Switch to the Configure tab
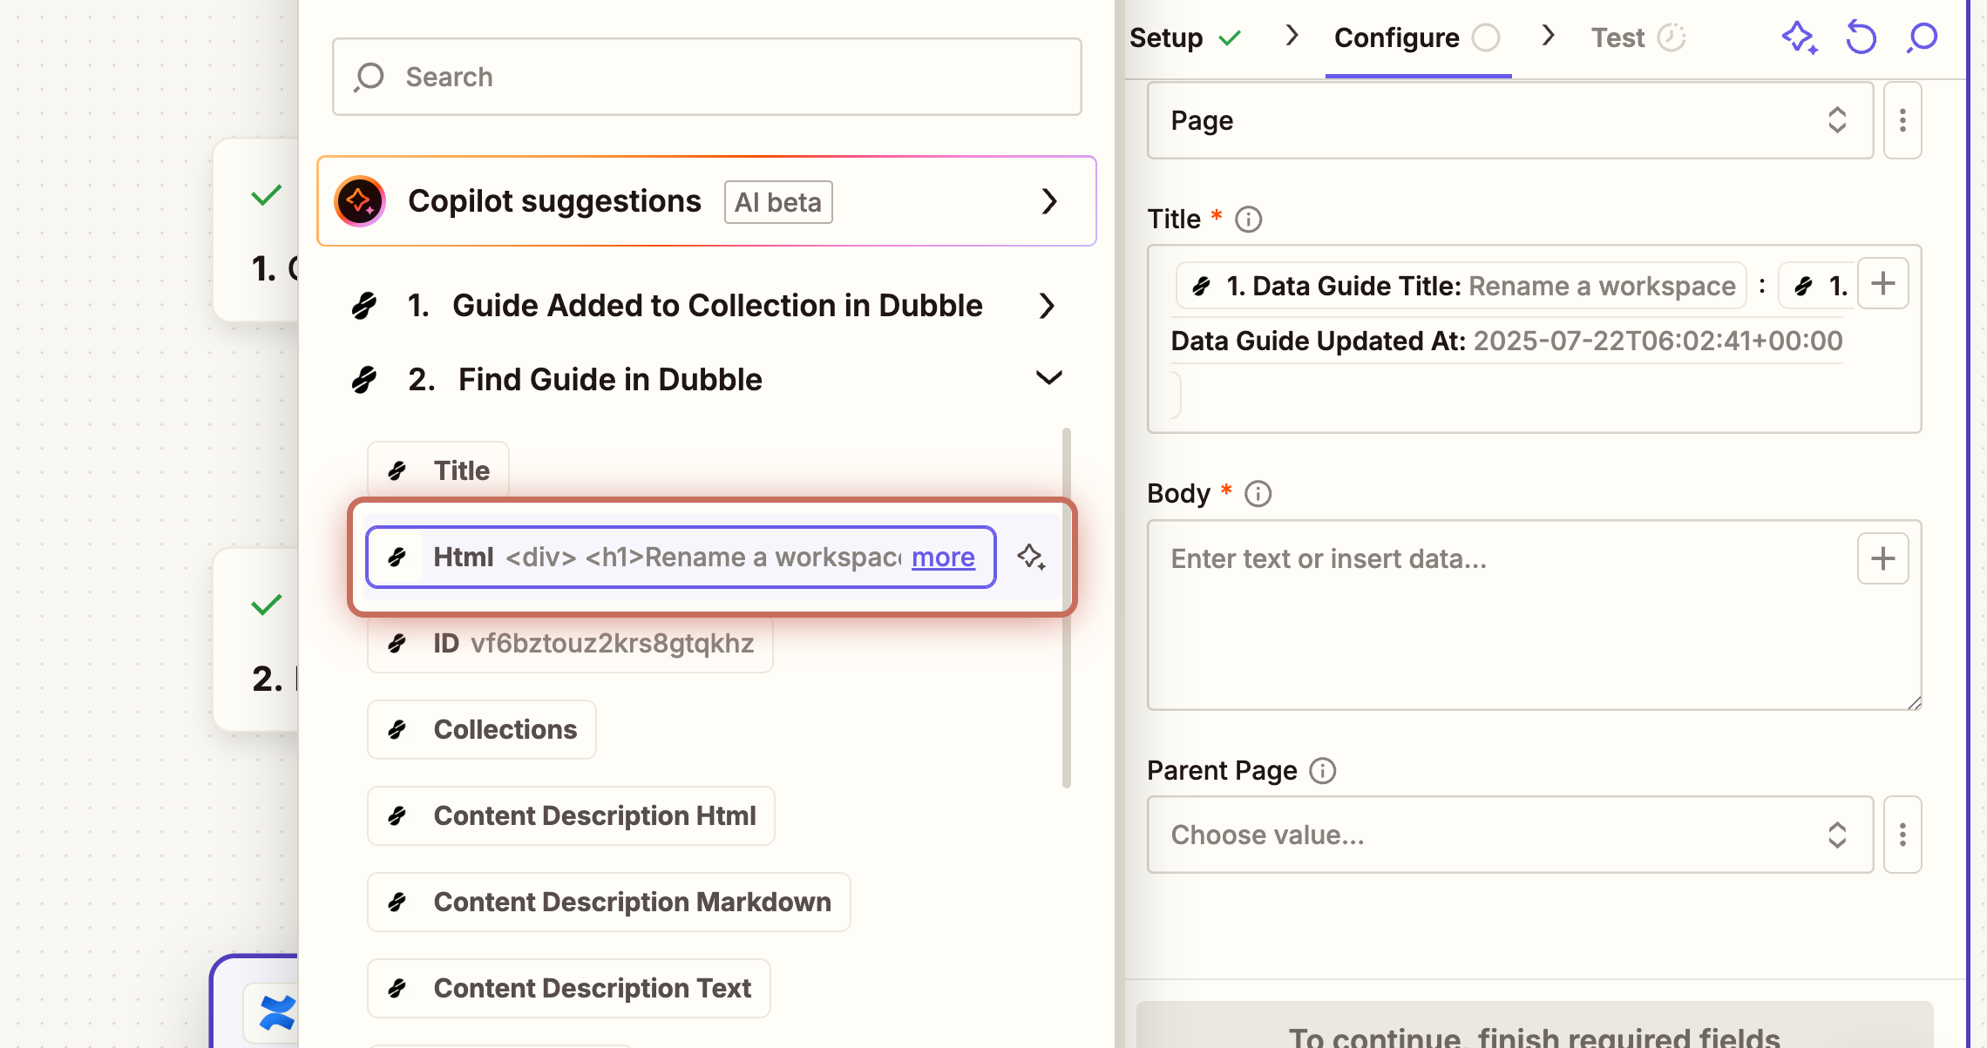 1417,37
